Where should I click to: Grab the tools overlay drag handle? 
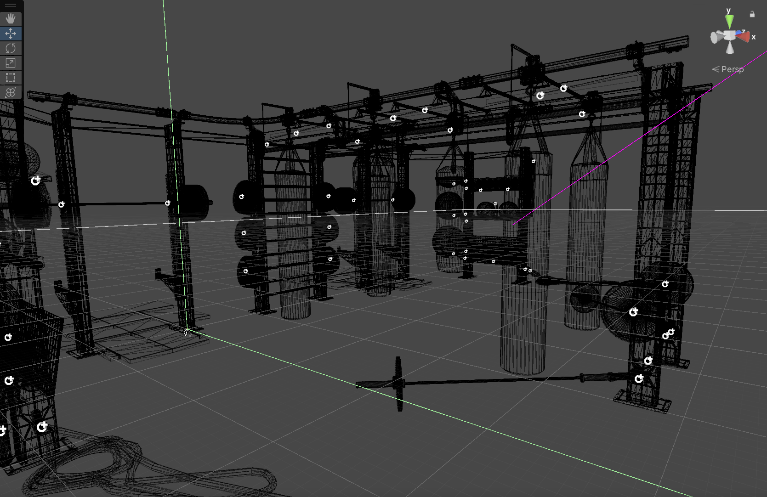pyautogui.click(x=11, y=6)
